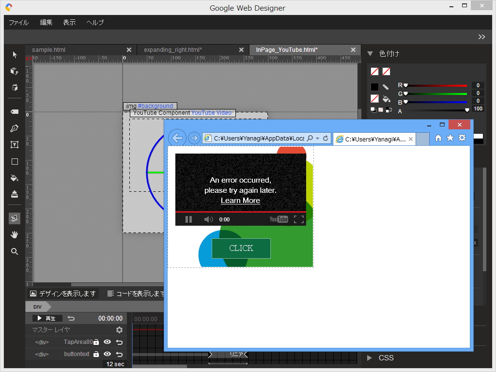
Task: Toggle lock on the TapArea80 layer
Action: pos(96,342)
